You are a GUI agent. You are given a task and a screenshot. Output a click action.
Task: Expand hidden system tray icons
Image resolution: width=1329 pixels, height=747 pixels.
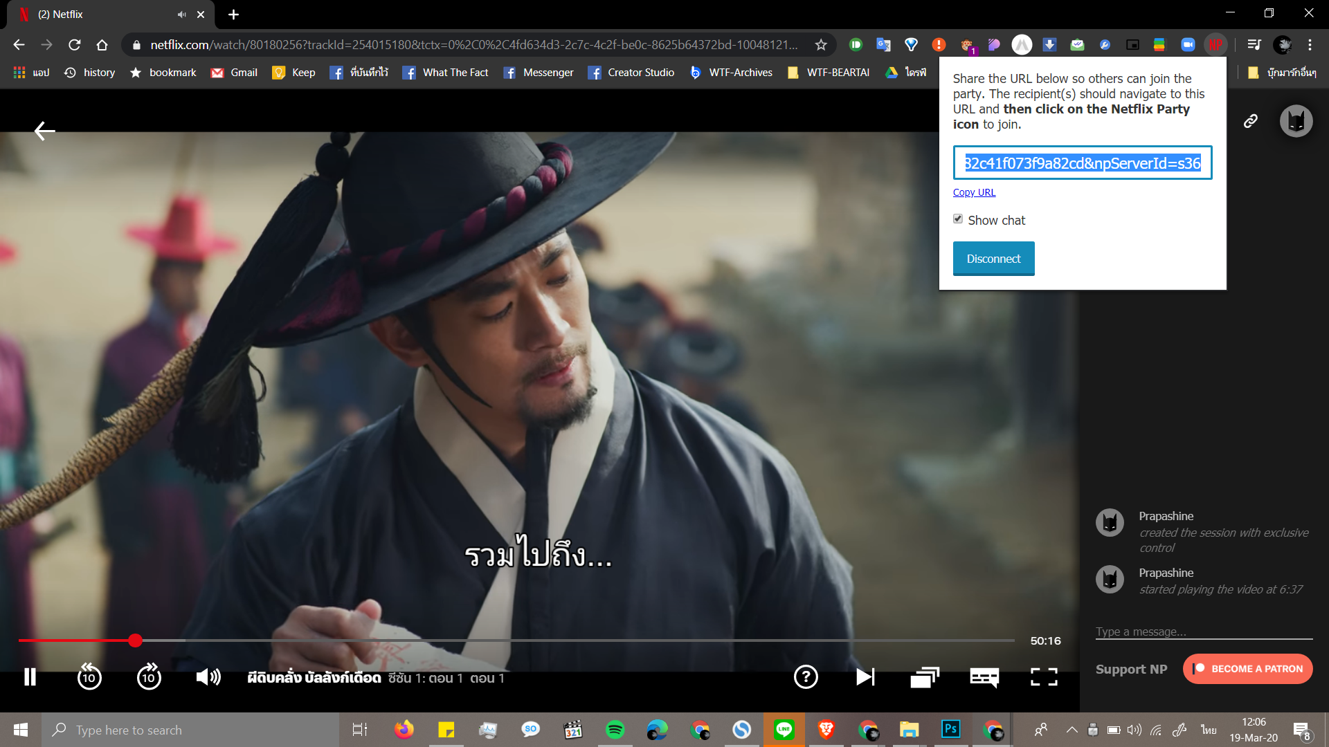(x=1072, y=730)
